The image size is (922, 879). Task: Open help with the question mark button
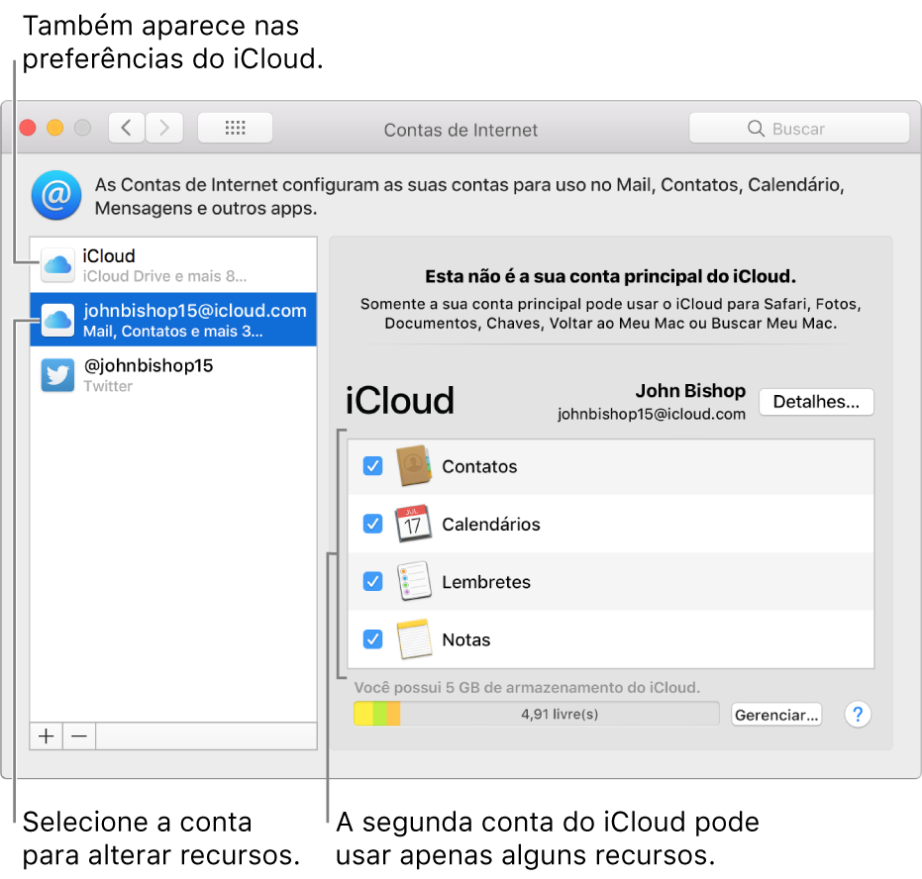tap(858, 714)
